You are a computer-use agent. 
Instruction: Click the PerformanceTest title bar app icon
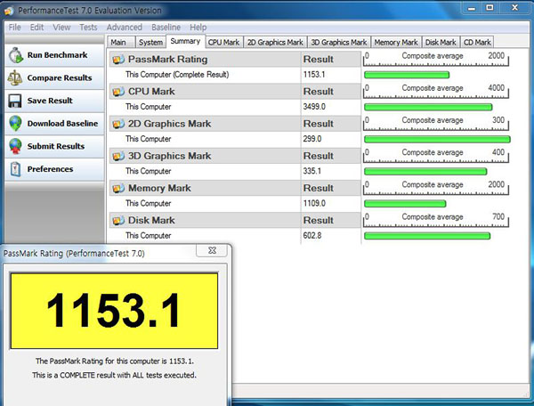pos(9,11)
